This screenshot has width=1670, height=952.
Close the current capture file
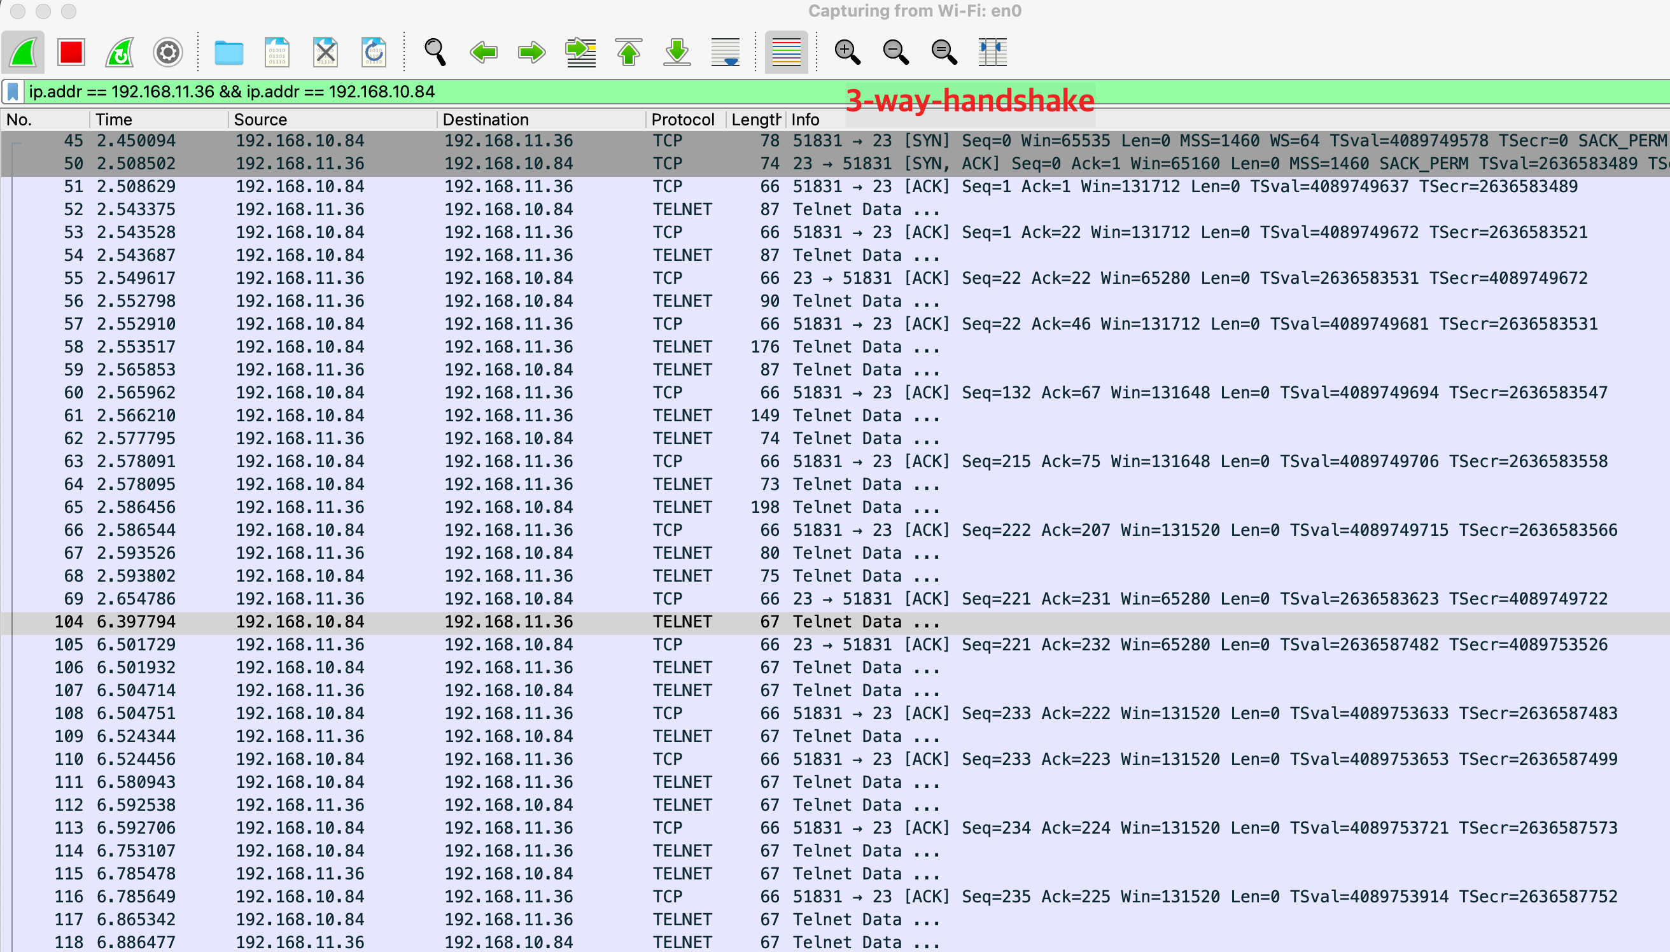click(326, 52)
